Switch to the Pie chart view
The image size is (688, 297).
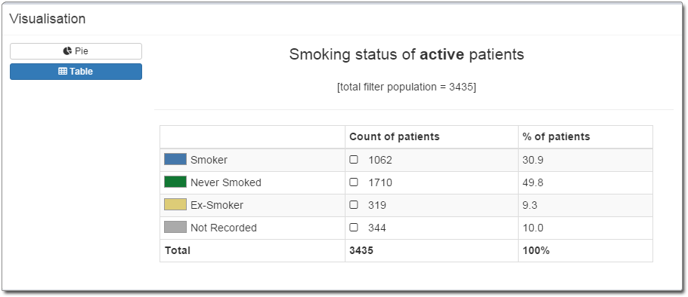(76, 51)
